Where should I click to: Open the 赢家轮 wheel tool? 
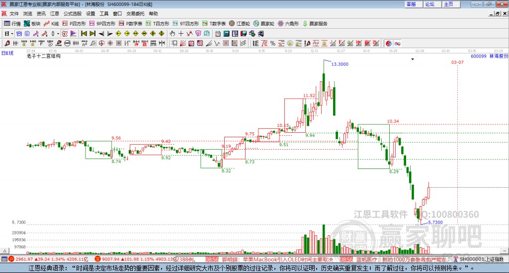click(264, 24)
